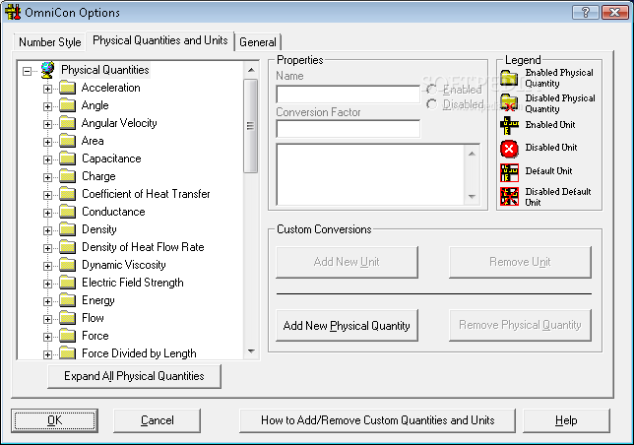Image resolution: width=634 pixels, height=445 pixels.
Task: Click the Area folder icon
Action: coord(67,141)
